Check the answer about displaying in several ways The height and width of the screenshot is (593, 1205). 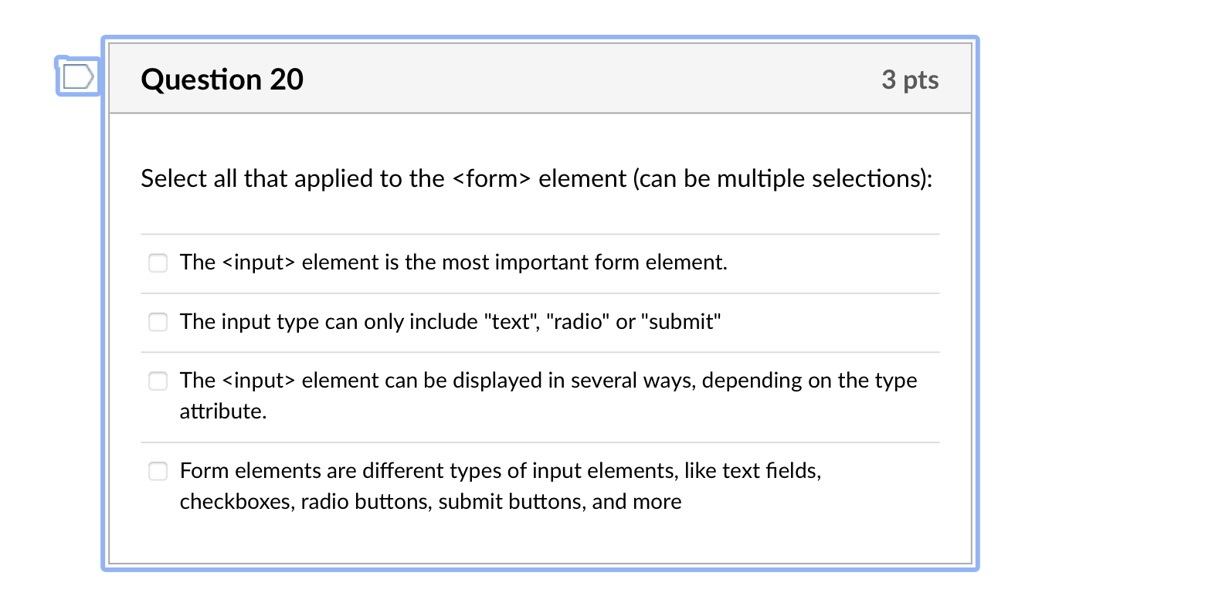158,381
